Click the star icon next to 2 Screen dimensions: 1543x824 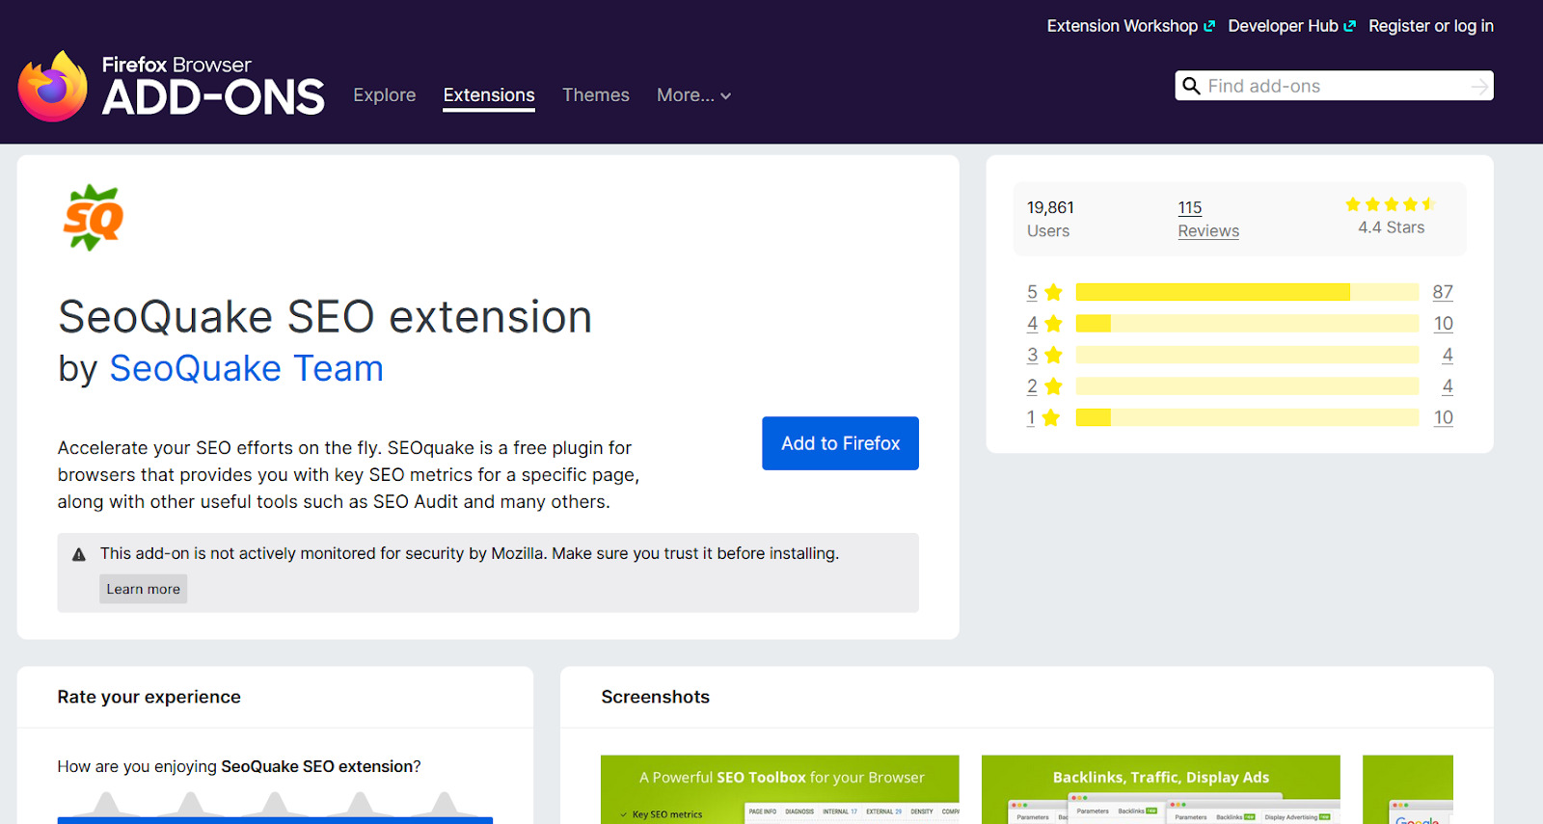coord(1053,386)
